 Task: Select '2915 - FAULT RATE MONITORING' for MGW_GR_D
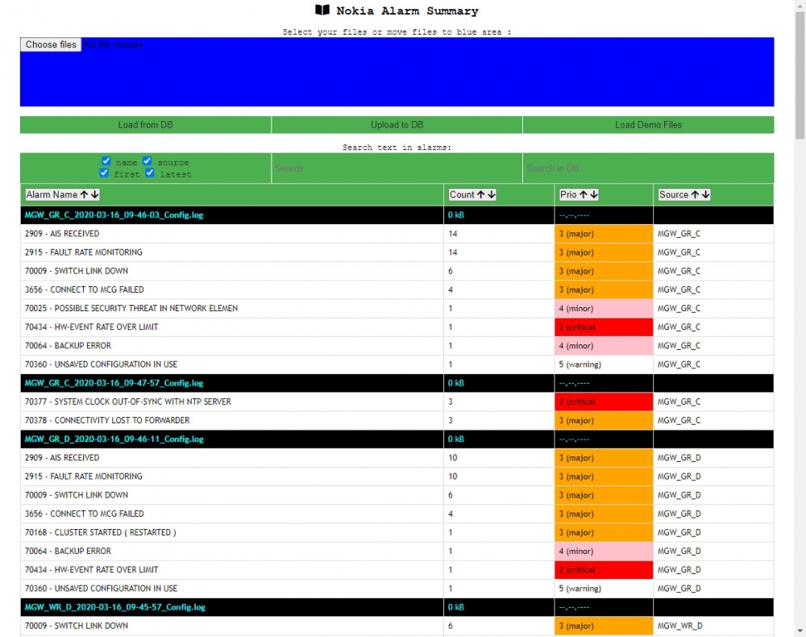tap(83, 477)
